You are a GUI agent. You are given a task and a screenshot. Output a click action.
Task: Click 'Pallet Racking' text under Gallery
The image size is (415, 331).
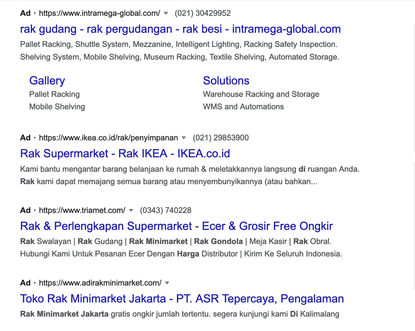point(54,94)
